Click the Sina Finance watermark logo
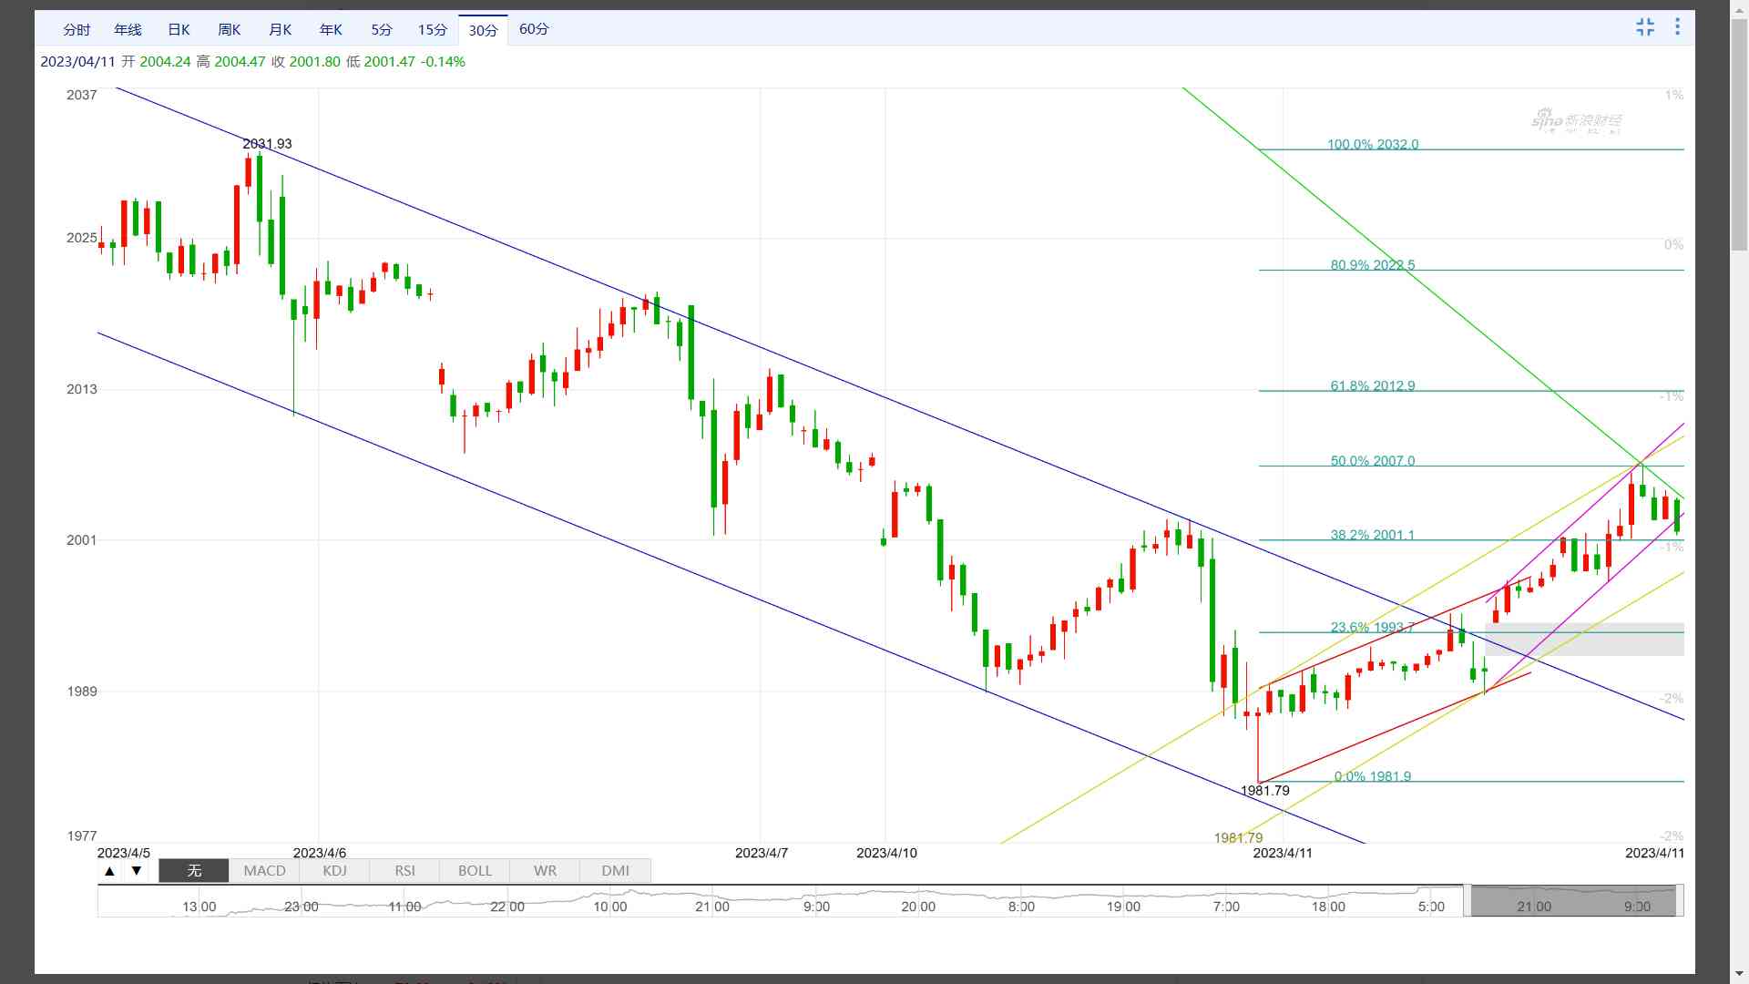1749x984 pixels. (x=1576, y=121)
